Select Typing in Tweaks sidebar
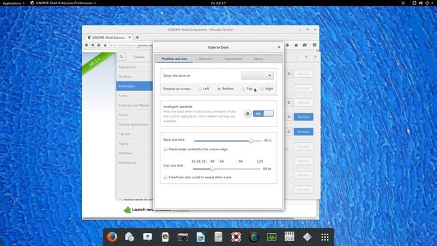 135,143
